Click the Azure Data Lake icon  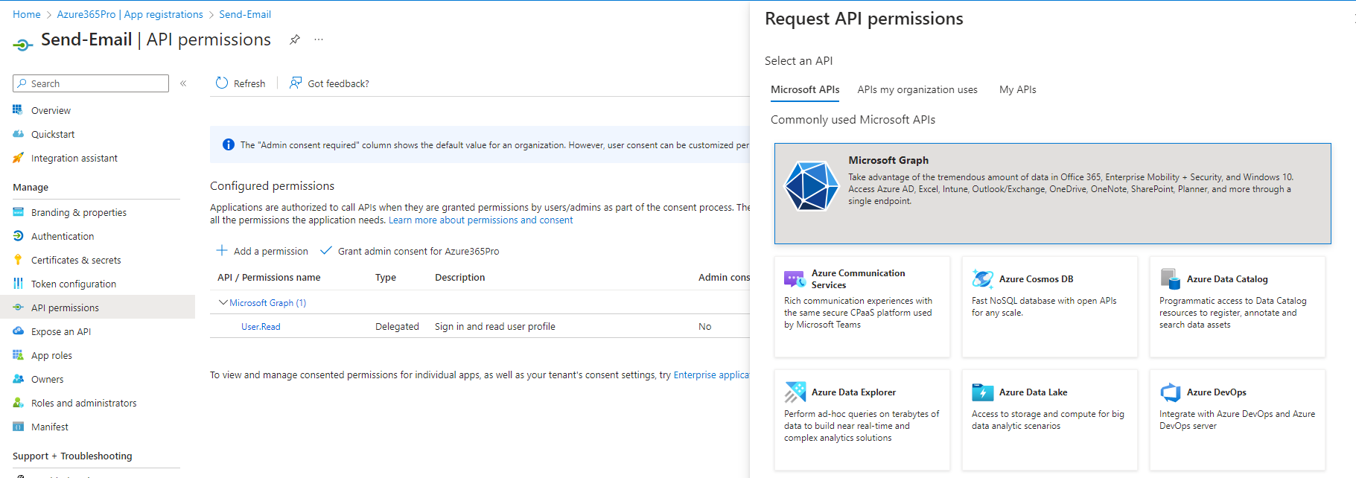click(982, 392)
